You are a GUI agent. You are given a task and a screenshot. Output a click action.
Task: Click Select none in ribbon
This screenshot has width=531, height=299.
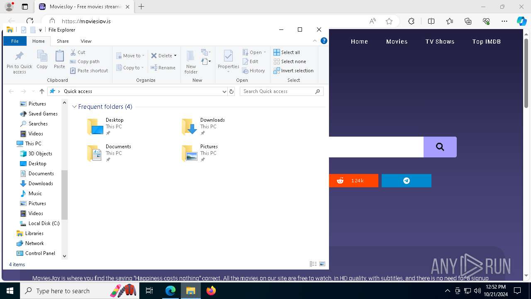click(290, 61)
